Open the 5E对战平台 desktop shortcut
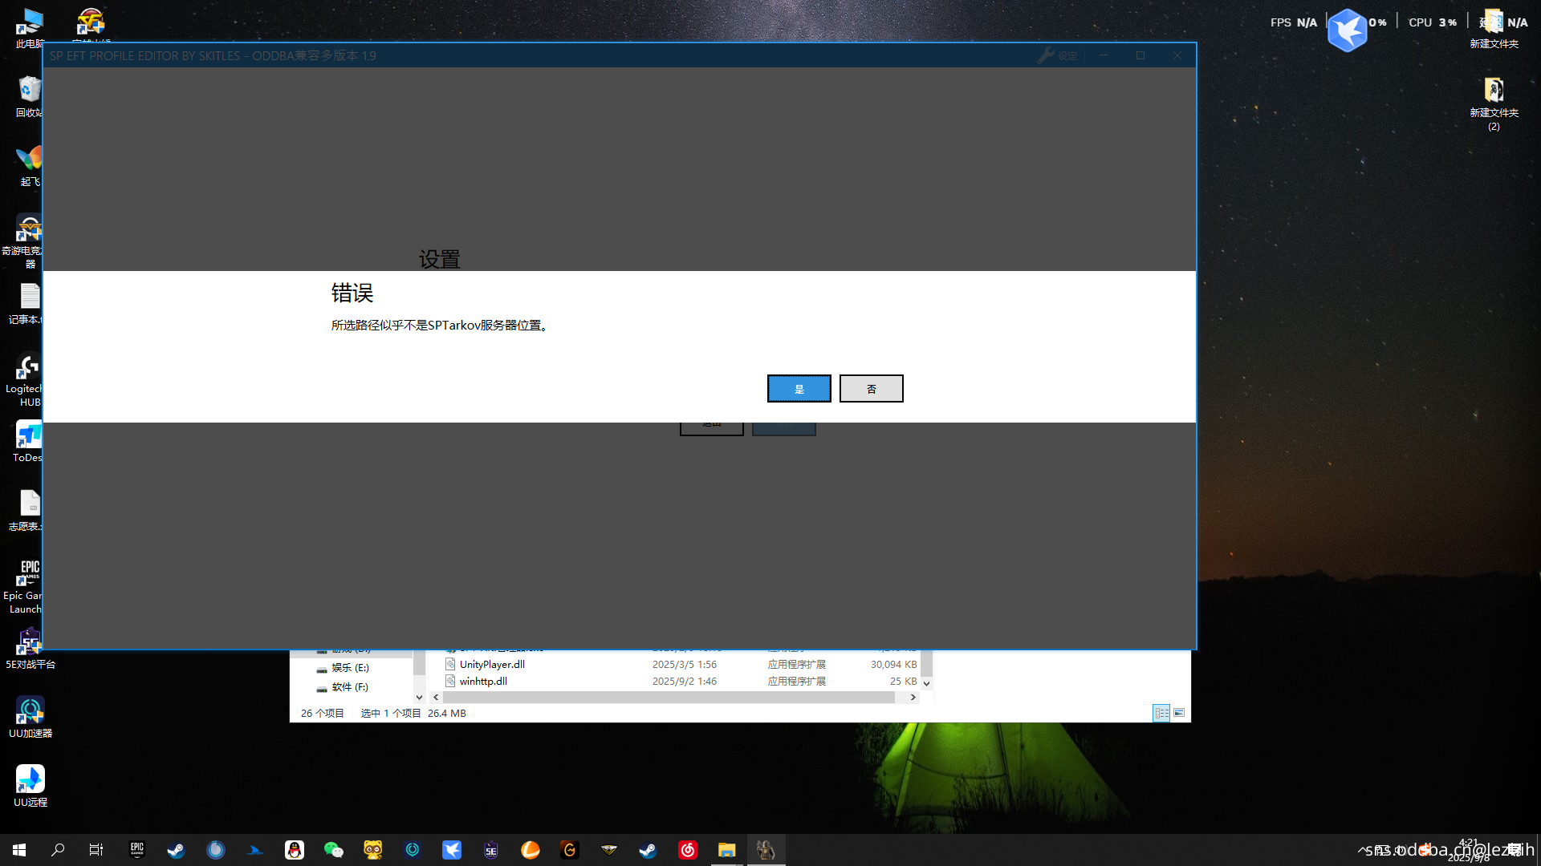1541x866 pixels. coord(30,649)
